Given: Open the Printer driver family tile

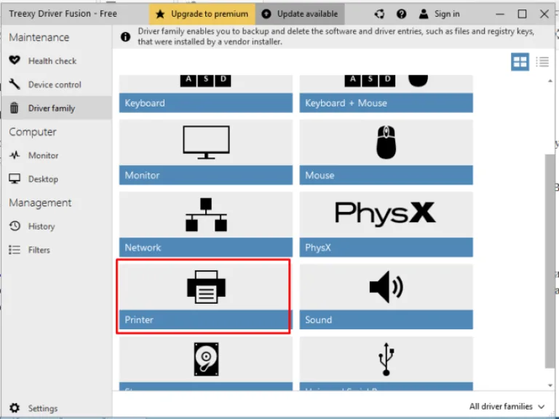Looking at the screenshot, I should click(206, 297).
